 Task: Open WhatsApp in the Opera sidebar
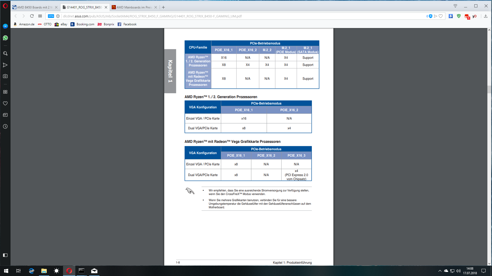5,38
